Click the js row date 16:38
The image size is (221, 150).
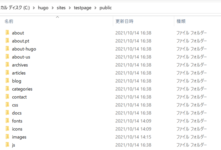click(133, 145)
